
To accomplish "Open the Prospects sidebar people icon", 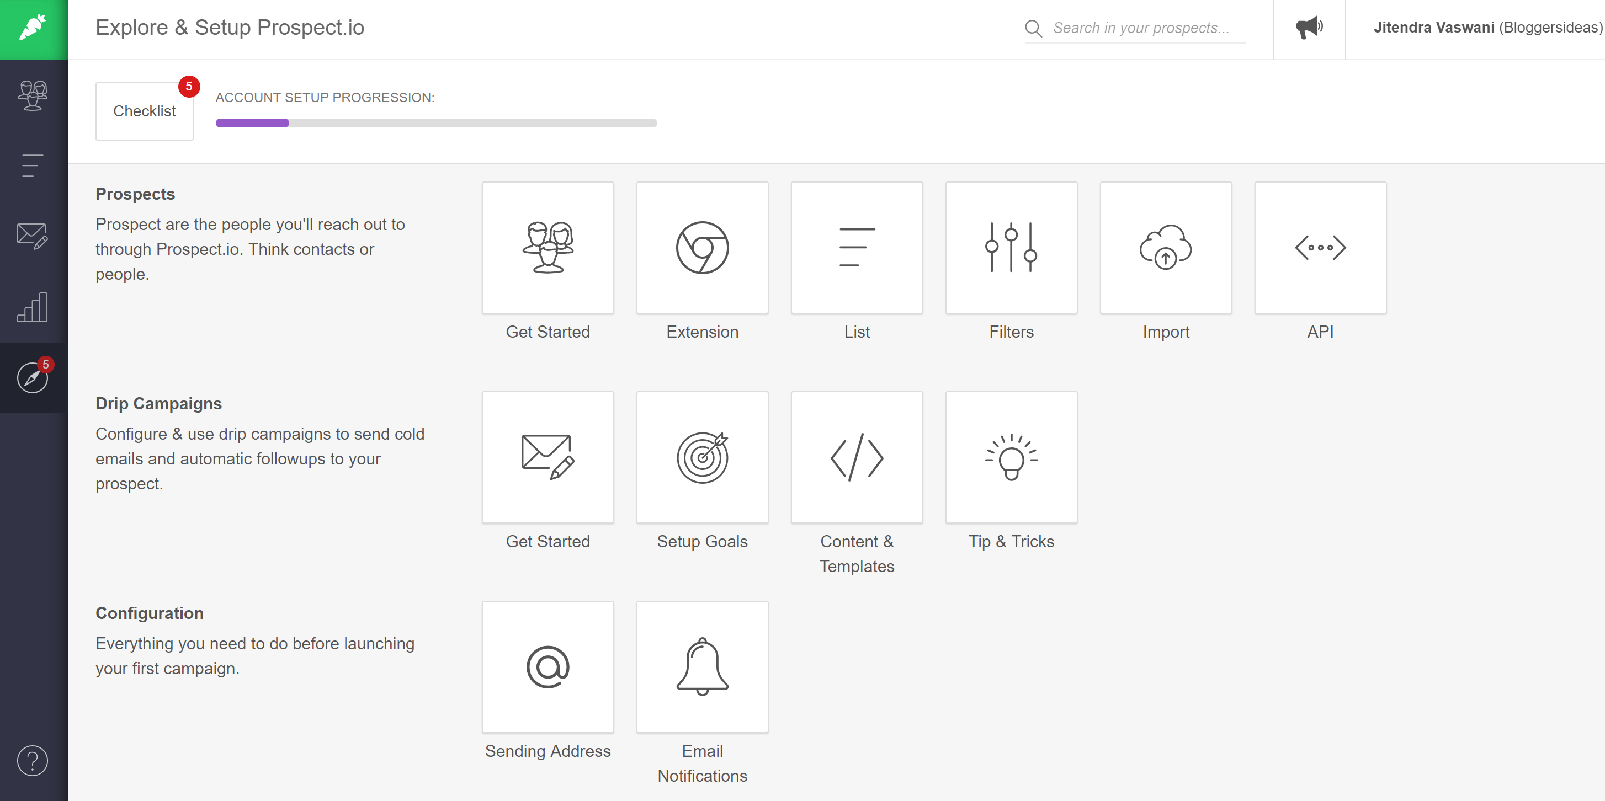I will pos(33,95).
